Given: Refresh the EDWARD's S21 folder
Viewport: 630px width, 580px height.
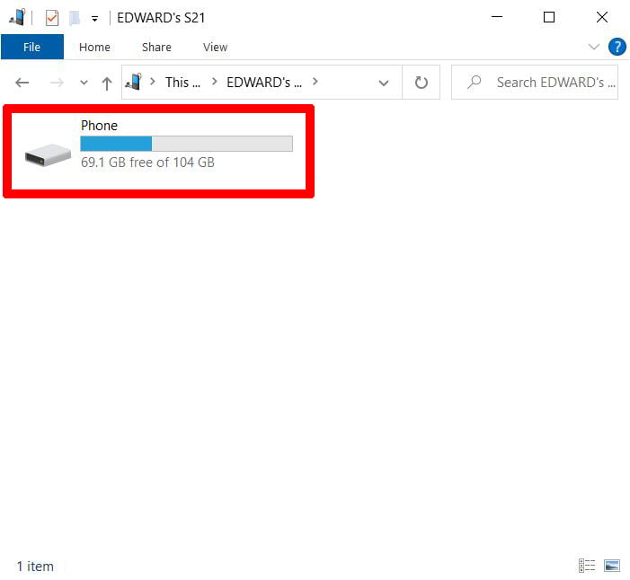Looking at the screenshot, I should tap(421, 83).
